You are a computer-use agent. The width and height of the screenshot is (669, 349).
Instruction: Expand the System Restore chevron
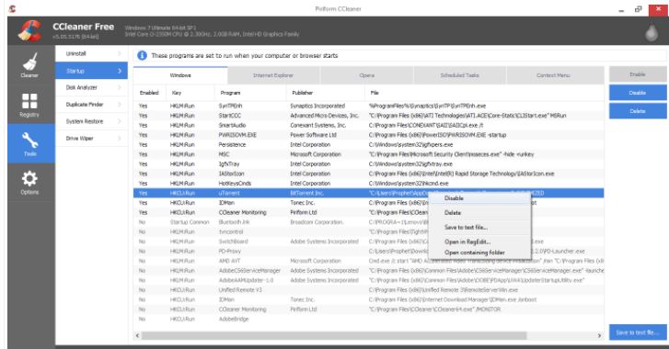click(120, 121)
